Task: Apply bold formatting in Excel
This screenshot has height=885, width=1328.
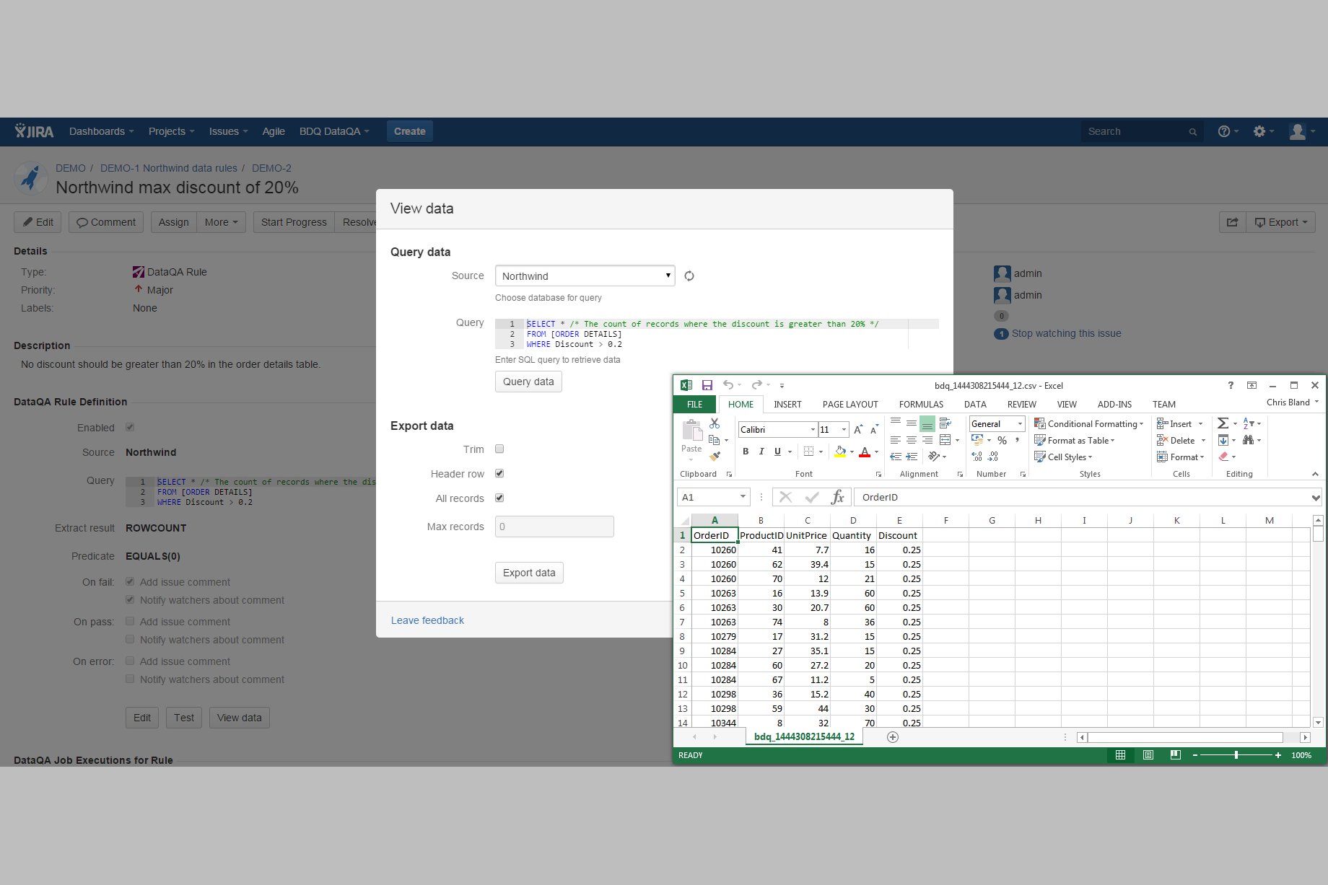Action: (746, 452)
